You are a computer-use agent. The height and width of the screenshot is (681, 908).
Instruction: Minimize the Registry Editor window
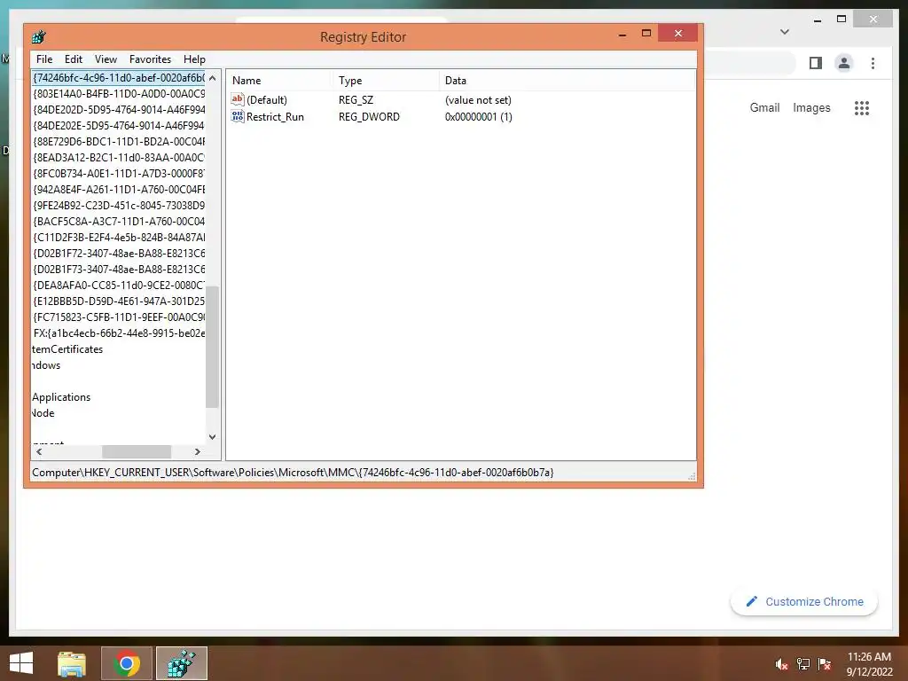(622, 34)
